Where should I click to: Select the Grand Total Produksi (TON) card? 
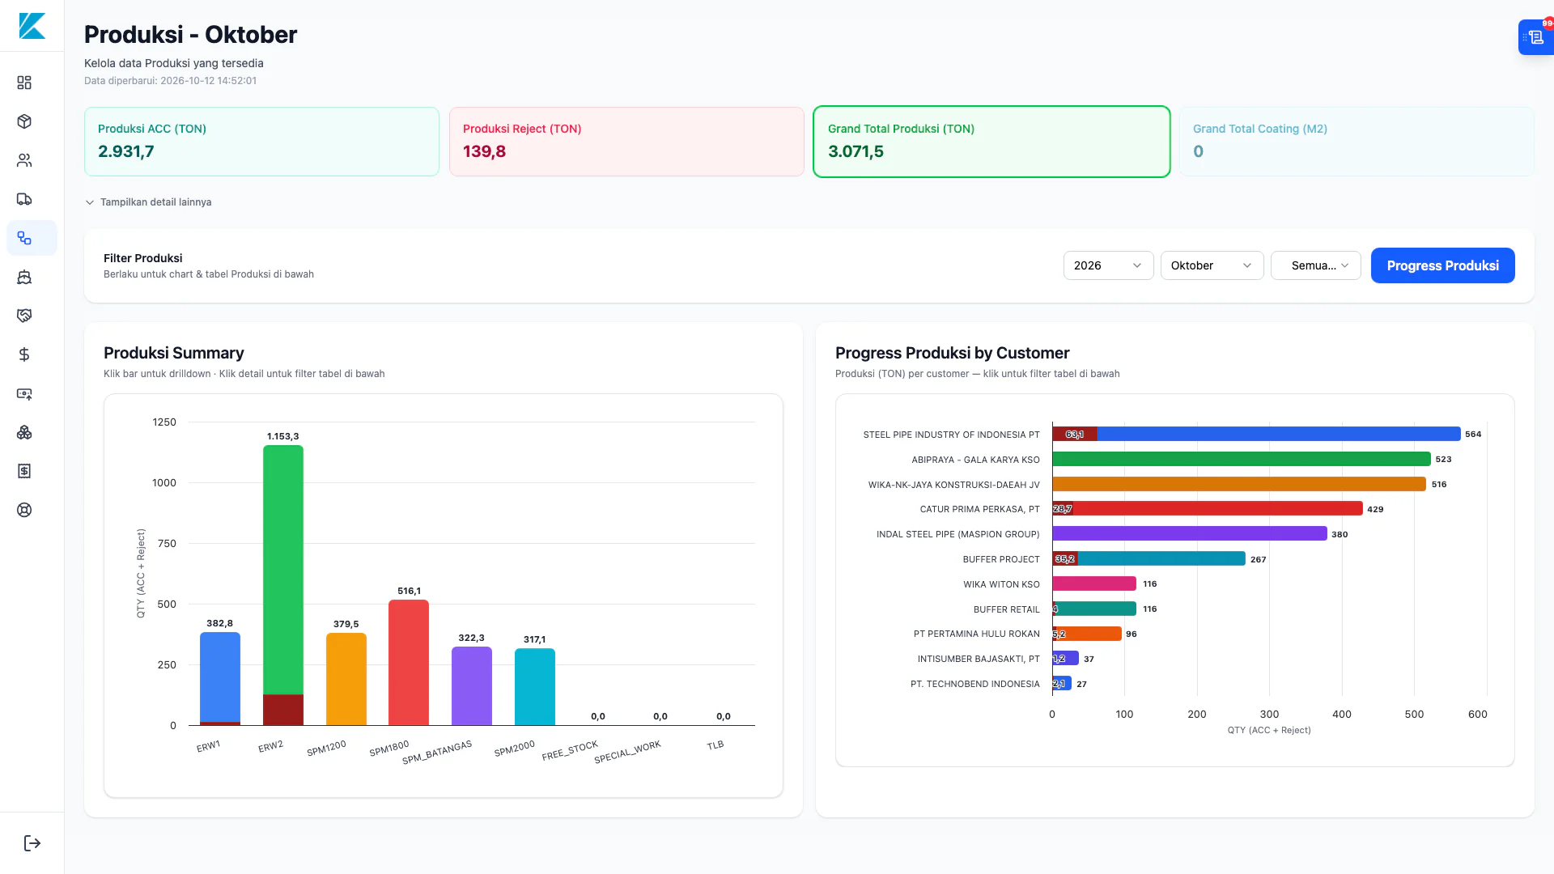(x=991, y=142)
